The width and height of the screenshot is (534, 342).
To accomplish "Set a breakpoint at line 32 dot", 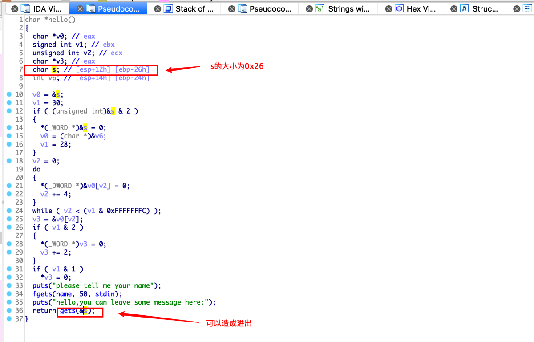I will point(9,277).
